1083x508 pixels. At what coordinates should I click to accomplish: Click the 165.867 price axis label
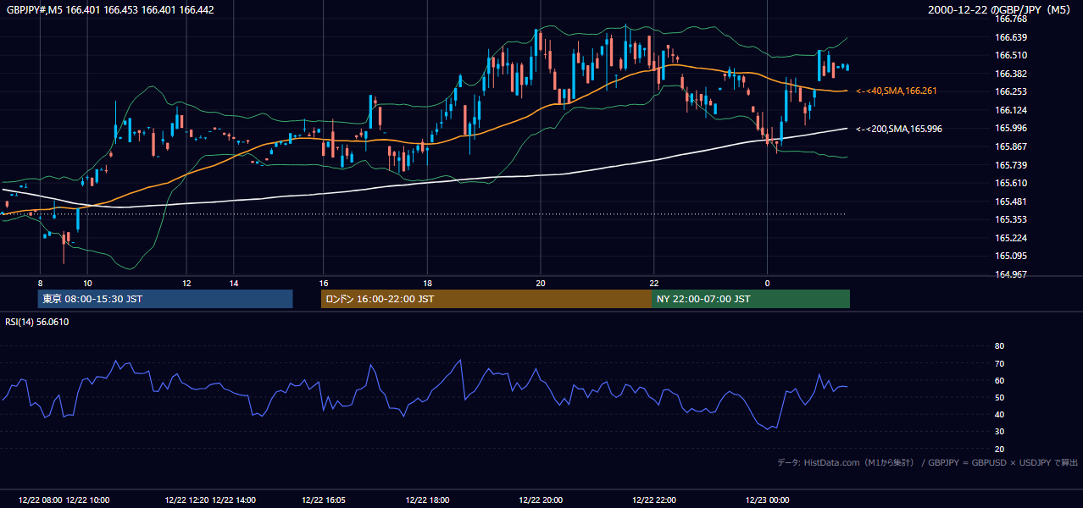(1010, 146)
